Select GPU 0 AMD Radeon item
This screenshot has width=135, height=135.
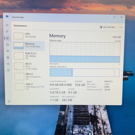[x=30, y=87]
